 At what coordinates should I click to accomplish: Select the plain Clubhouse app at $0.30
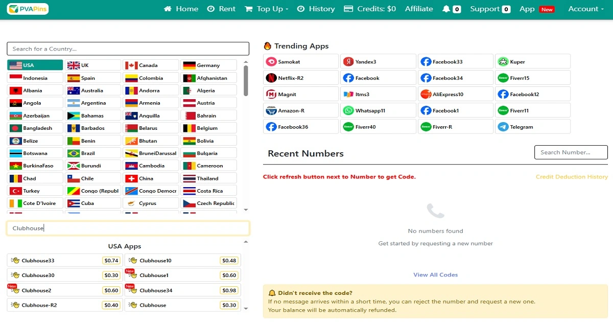click(183, 305)
